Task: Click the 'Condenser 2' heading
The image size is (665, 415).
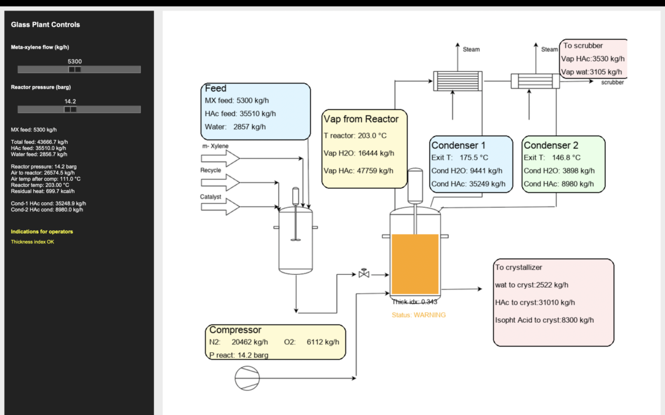Action: coord(550,145)
